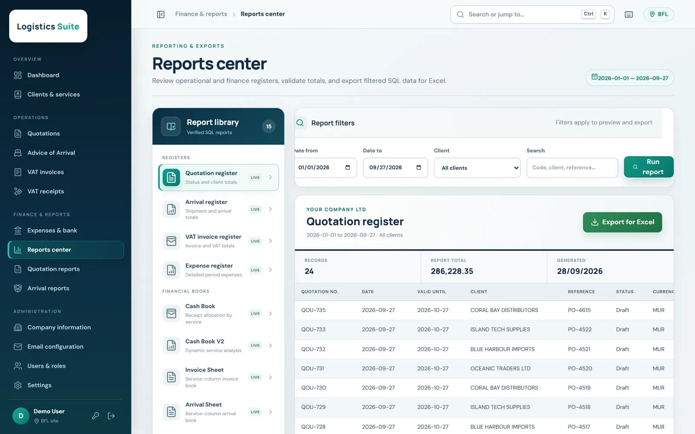
Task: Select quotation row QOU-735
Action: tap(484, 310)
